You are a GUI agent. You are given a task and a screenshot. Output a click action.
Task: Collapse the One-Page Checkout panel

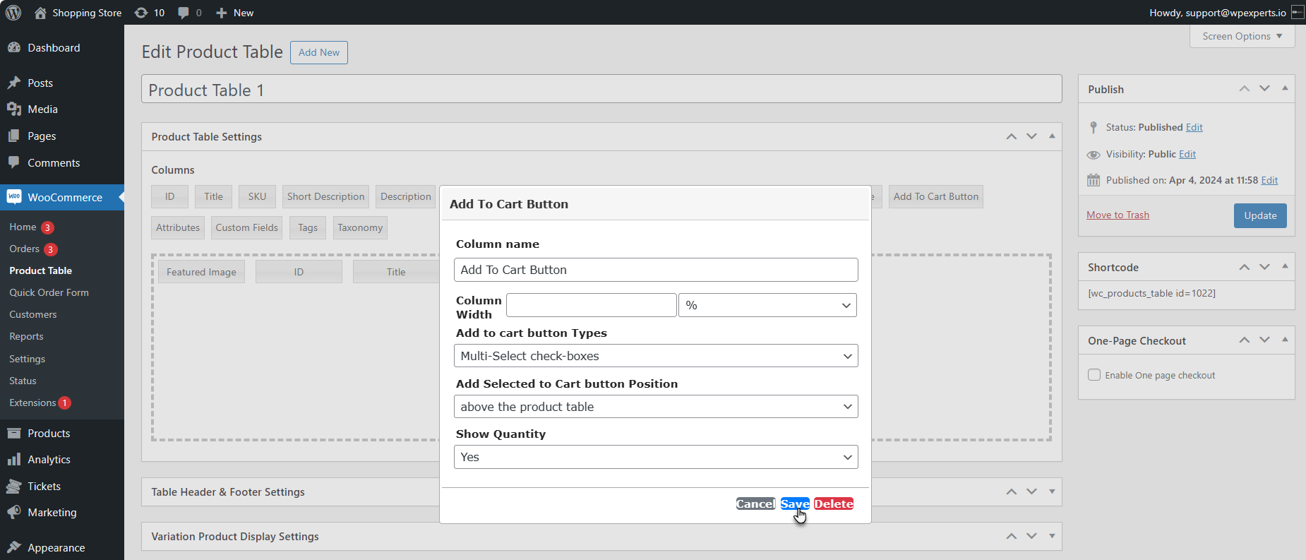[1285, 340]
